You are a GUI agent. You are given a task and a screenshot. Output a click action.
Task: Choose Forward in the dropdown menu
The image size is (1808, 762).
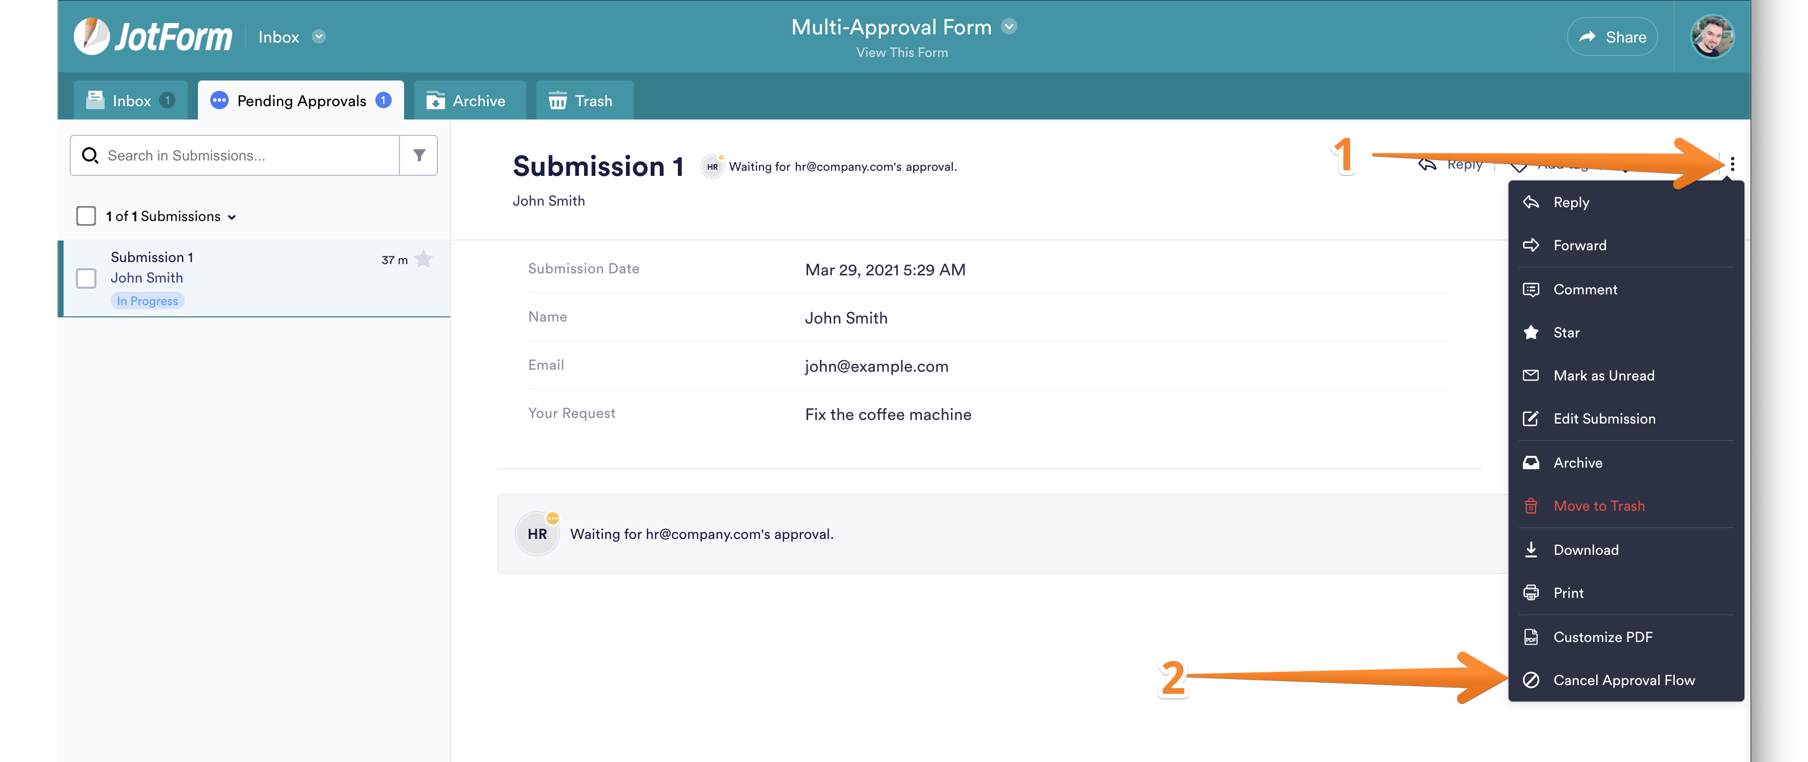[x=1625, y=245]
